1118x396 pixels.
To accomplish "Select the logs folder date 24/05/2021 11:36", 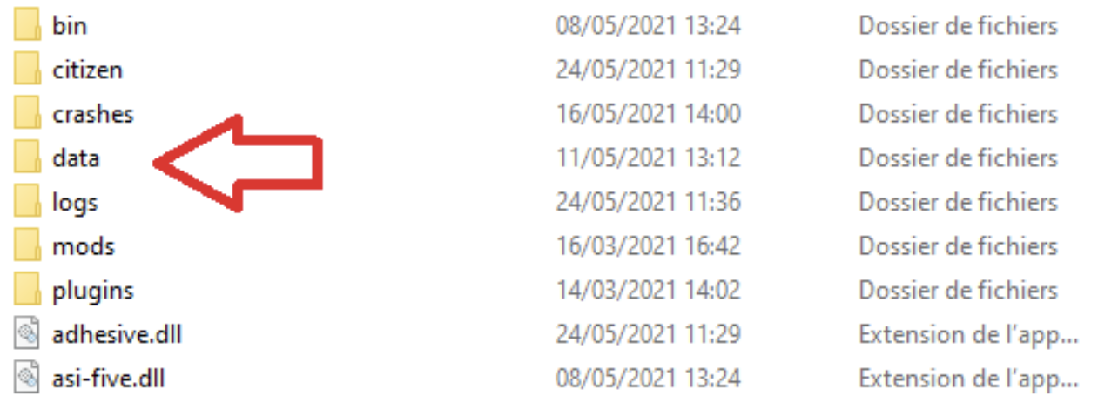I will click(x=649, y=202).
